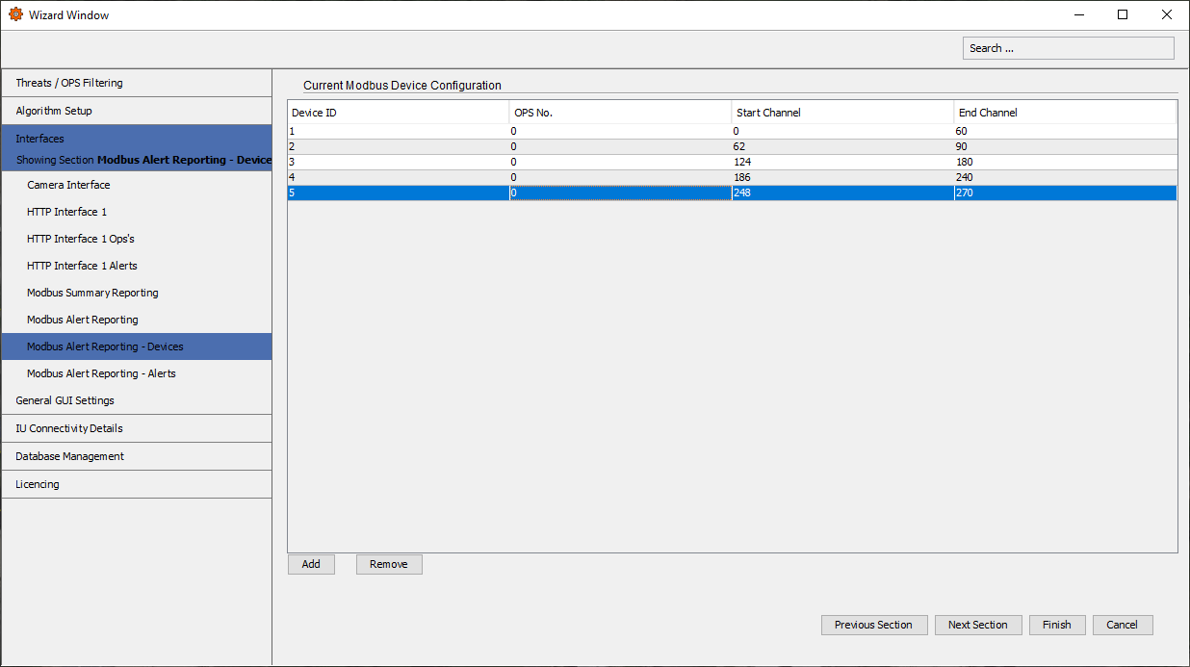Click the Add button to create a device
The height and width of the screenshot is (667, 1190).
[x=311, y=564]
